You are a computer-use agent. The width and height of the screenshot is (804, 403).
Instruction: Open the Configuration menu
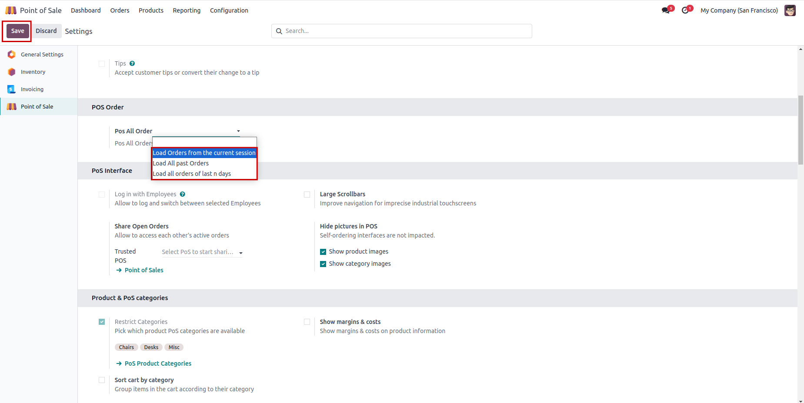tap(229, 10)
